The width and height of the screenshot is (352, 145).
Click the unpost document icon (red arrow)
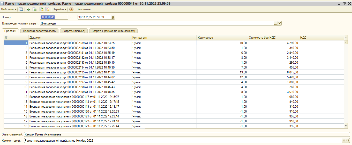tap(47, 9)
